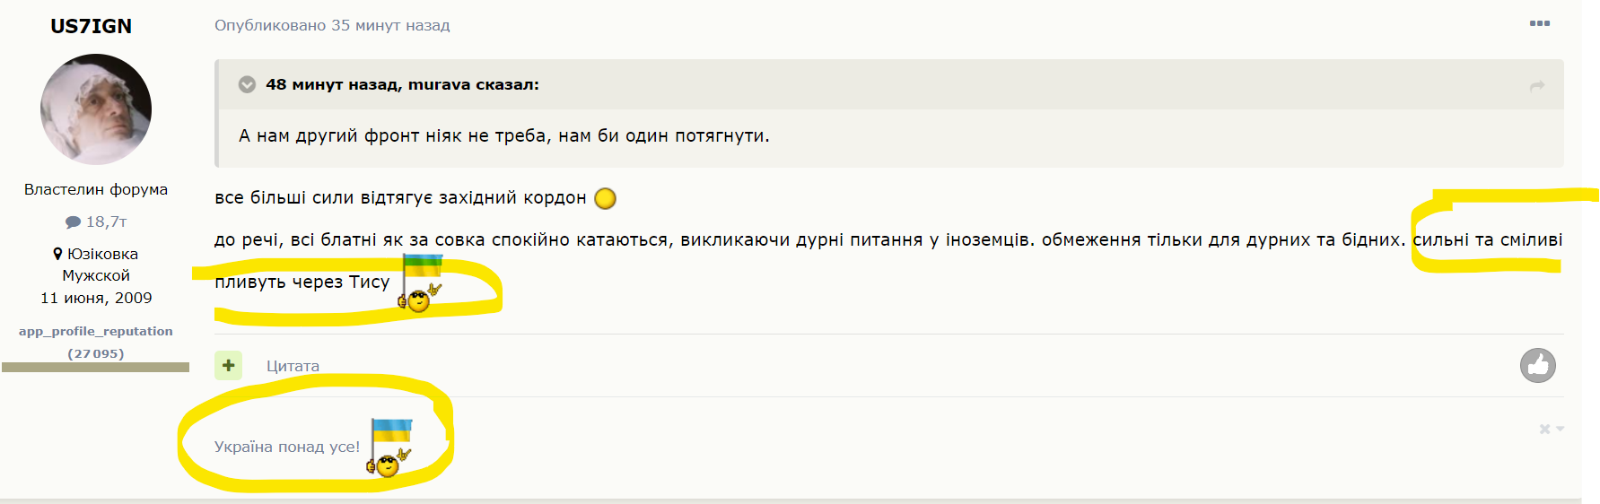The width and height of the screenshot is (1600, 504).
Task: Open the Опубликовано 35 минут назад timestamp
Action: (x=332, y=25)
